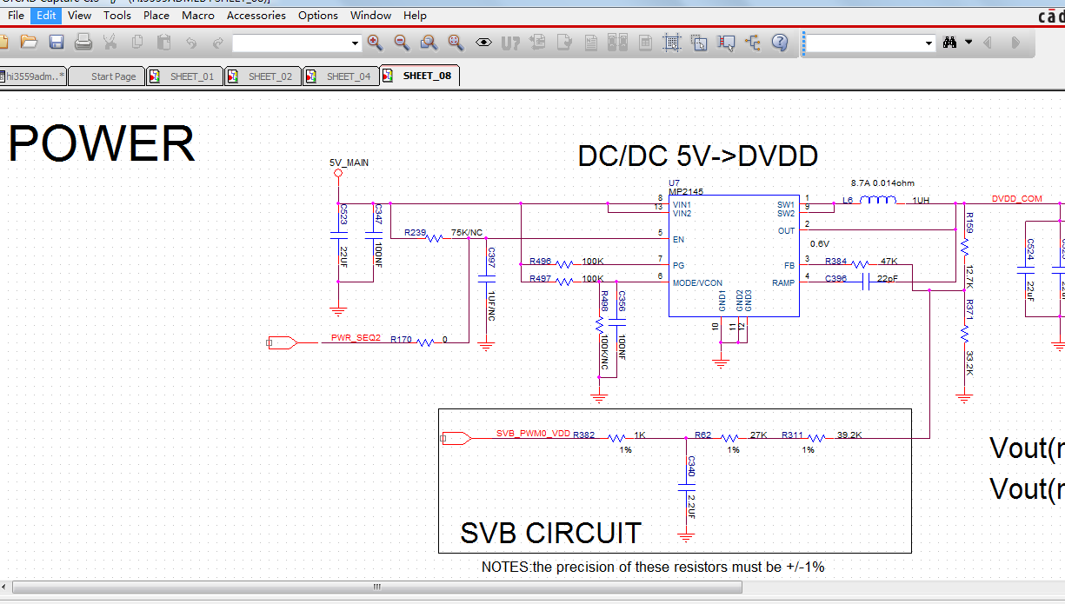
Task: Expand the search text combo box dropdown
Action: tap(929, 43)
